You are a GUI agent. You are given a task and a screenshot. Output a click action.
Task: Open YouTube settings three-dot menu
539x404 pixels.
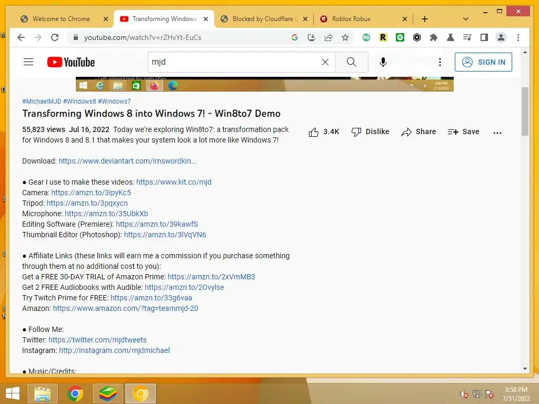tap(440, 62)
